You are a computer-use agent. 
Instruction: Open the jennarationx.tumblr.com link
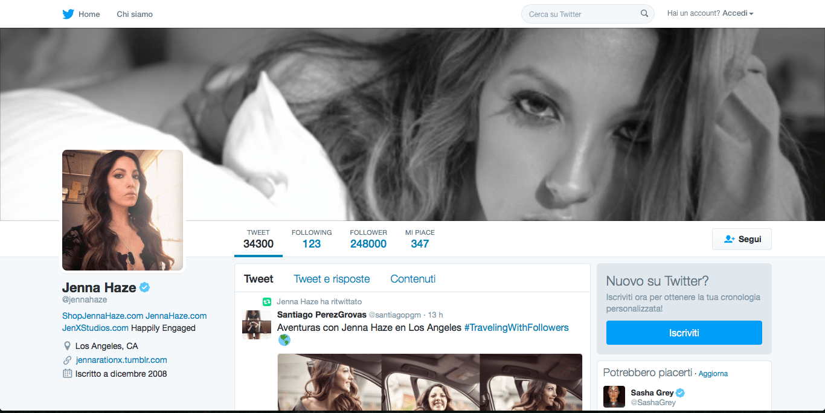pyautogui.click(x=121, y=360)
